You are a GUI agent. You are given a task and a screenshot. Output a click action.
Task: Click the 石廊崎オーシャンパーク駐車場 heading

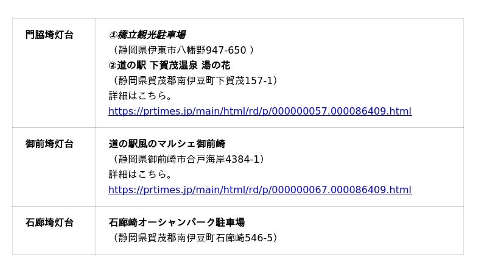pos(177,223)
